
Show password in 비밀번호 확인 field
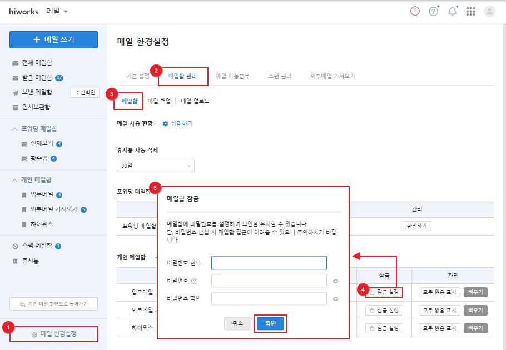click(x=336, y=299)
